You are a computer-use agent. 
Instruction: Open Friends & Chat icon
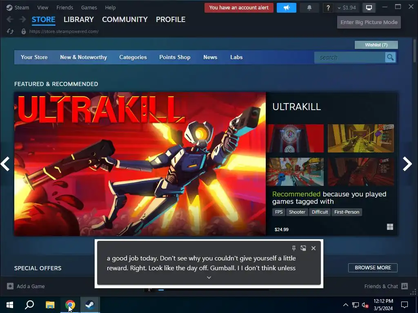(x=405, y=286)
